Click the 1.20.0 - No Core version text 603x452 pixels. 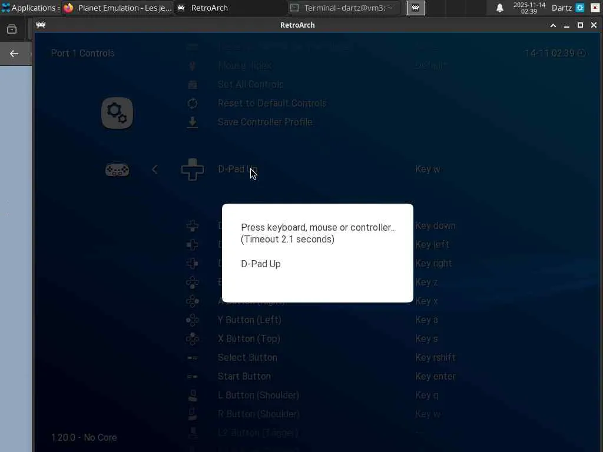click(x=84, y=437)
